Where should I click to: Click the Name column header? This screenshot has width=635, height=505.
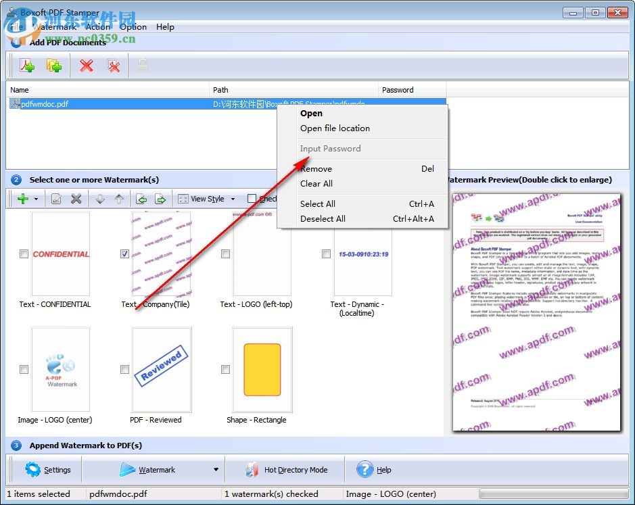click(x=108, y=90)
